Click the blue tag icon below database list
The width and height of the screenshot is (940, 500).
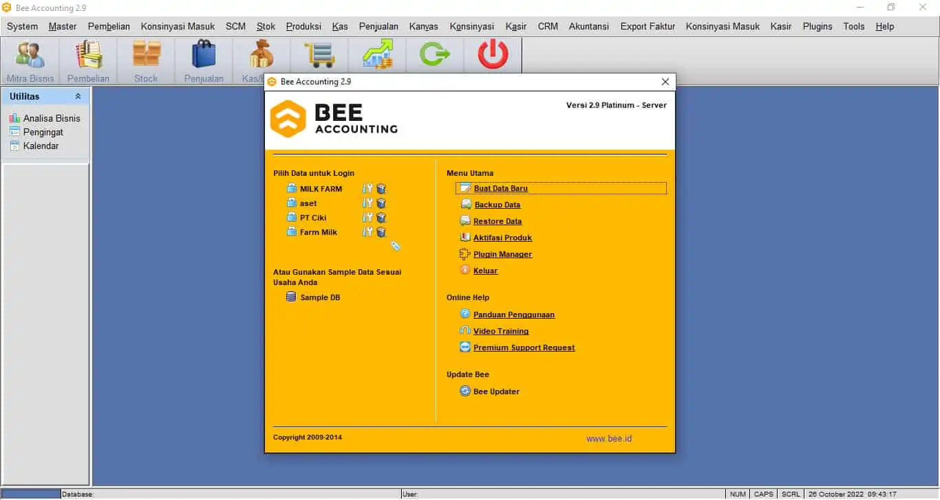396,246
